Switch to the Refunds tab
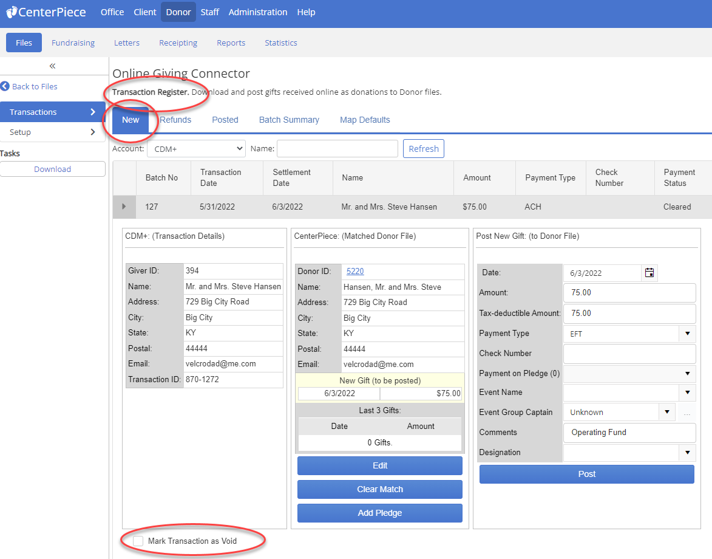Viewport: 712px width, 559px height. pyautogui.click(x=175, y=120)
